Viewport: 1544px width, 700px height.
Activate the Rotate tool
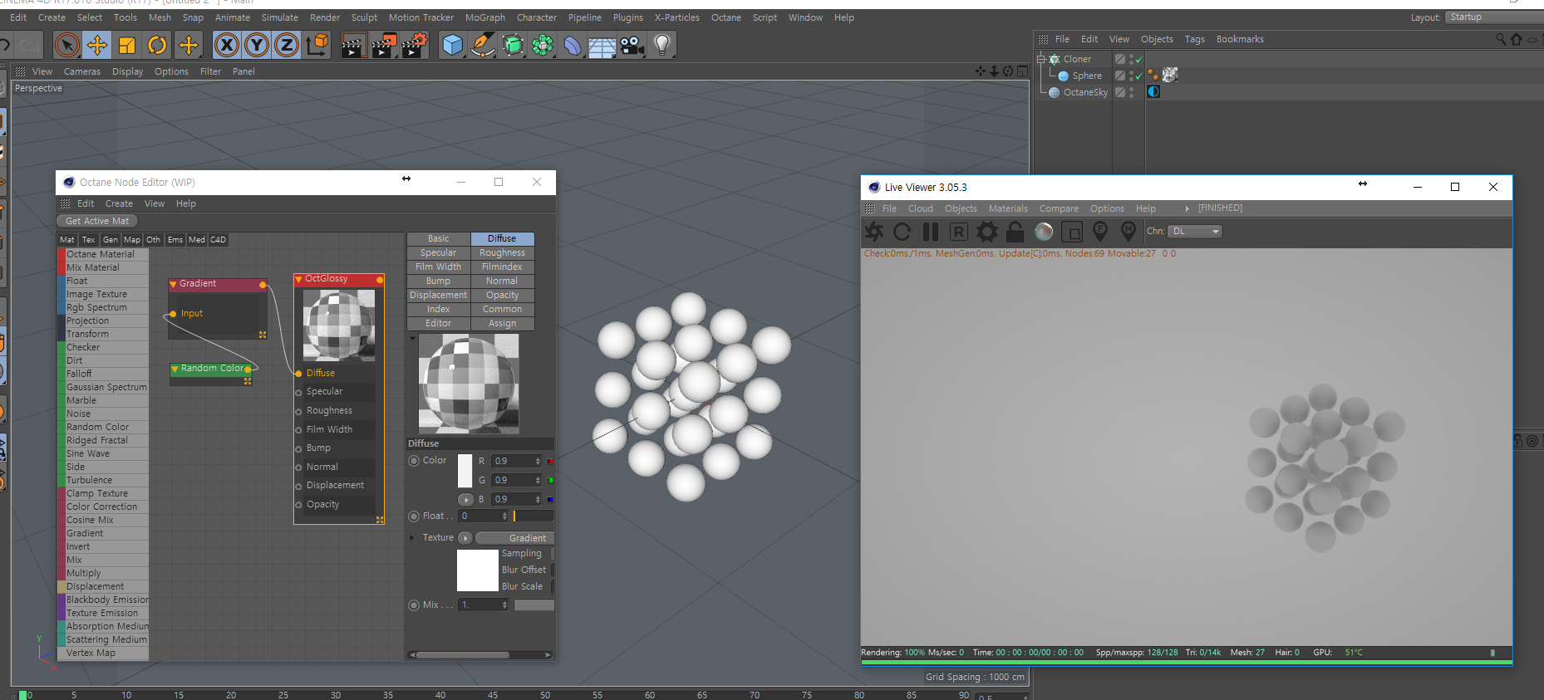pos(157,45)
